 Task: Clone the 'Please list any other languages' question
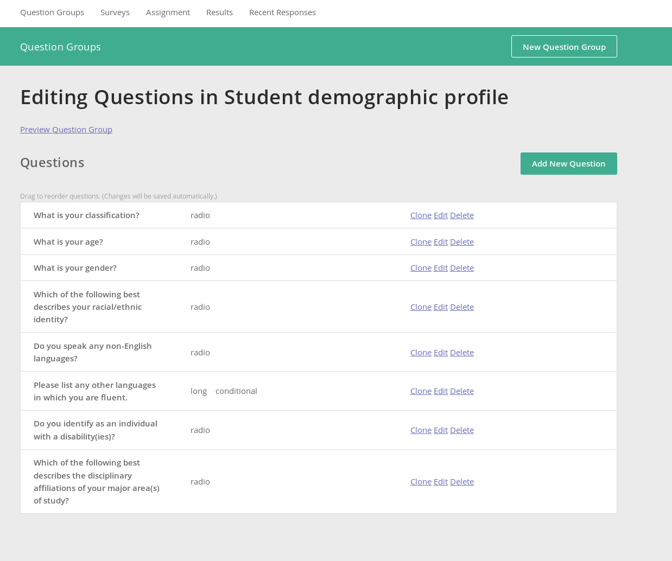click(421, 391)
